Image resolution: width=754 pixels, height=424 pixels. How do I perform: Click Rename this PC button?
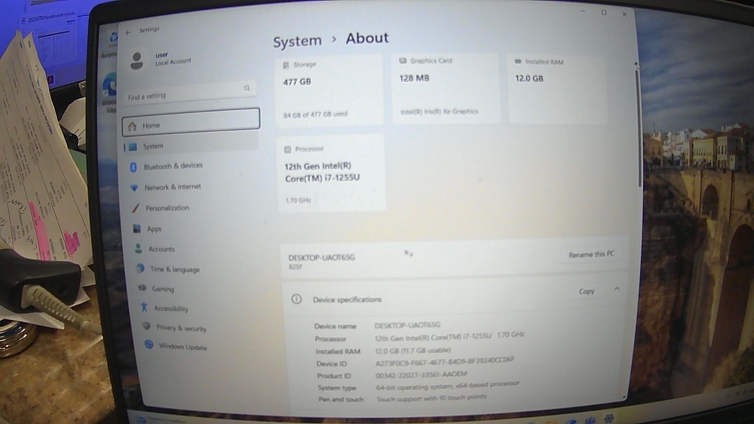click(591, 254)
